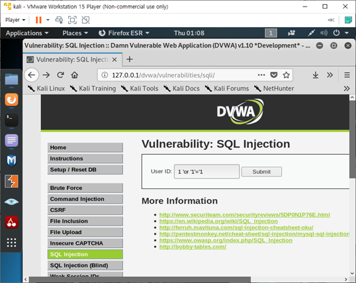Close the Vulnerability: SQL Injection tab
Image resolution: width=356 pixels, height=283 pixels.
click(x=114, y=60)
